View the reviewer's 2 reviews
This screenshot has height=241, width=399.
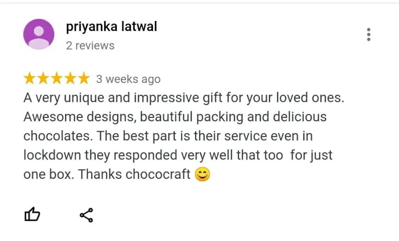pyautogui.click(x=90, y=46)
